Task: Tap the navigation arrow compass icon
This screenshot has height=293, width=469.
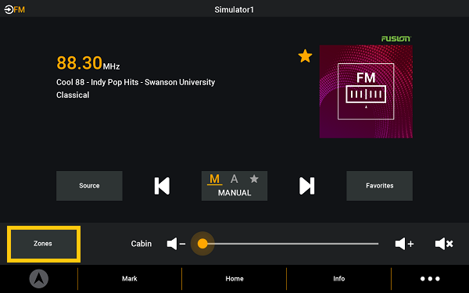Action: coord(39,279)
